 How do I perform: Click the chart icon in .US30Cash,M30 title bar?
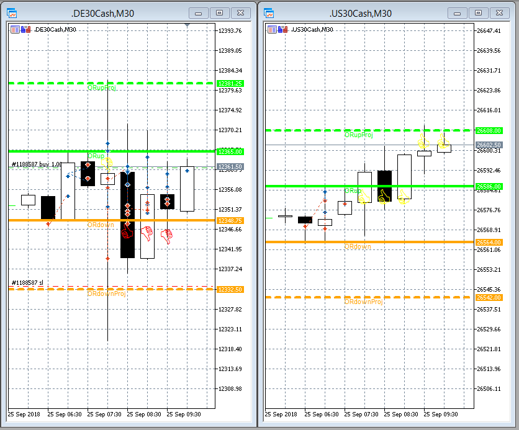click(269, 13)
